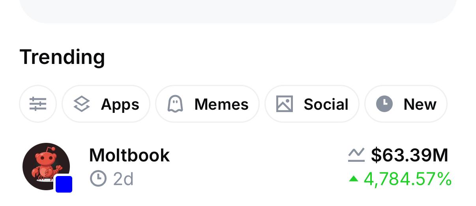Click the picture icon in Social chip

[285, 104]
